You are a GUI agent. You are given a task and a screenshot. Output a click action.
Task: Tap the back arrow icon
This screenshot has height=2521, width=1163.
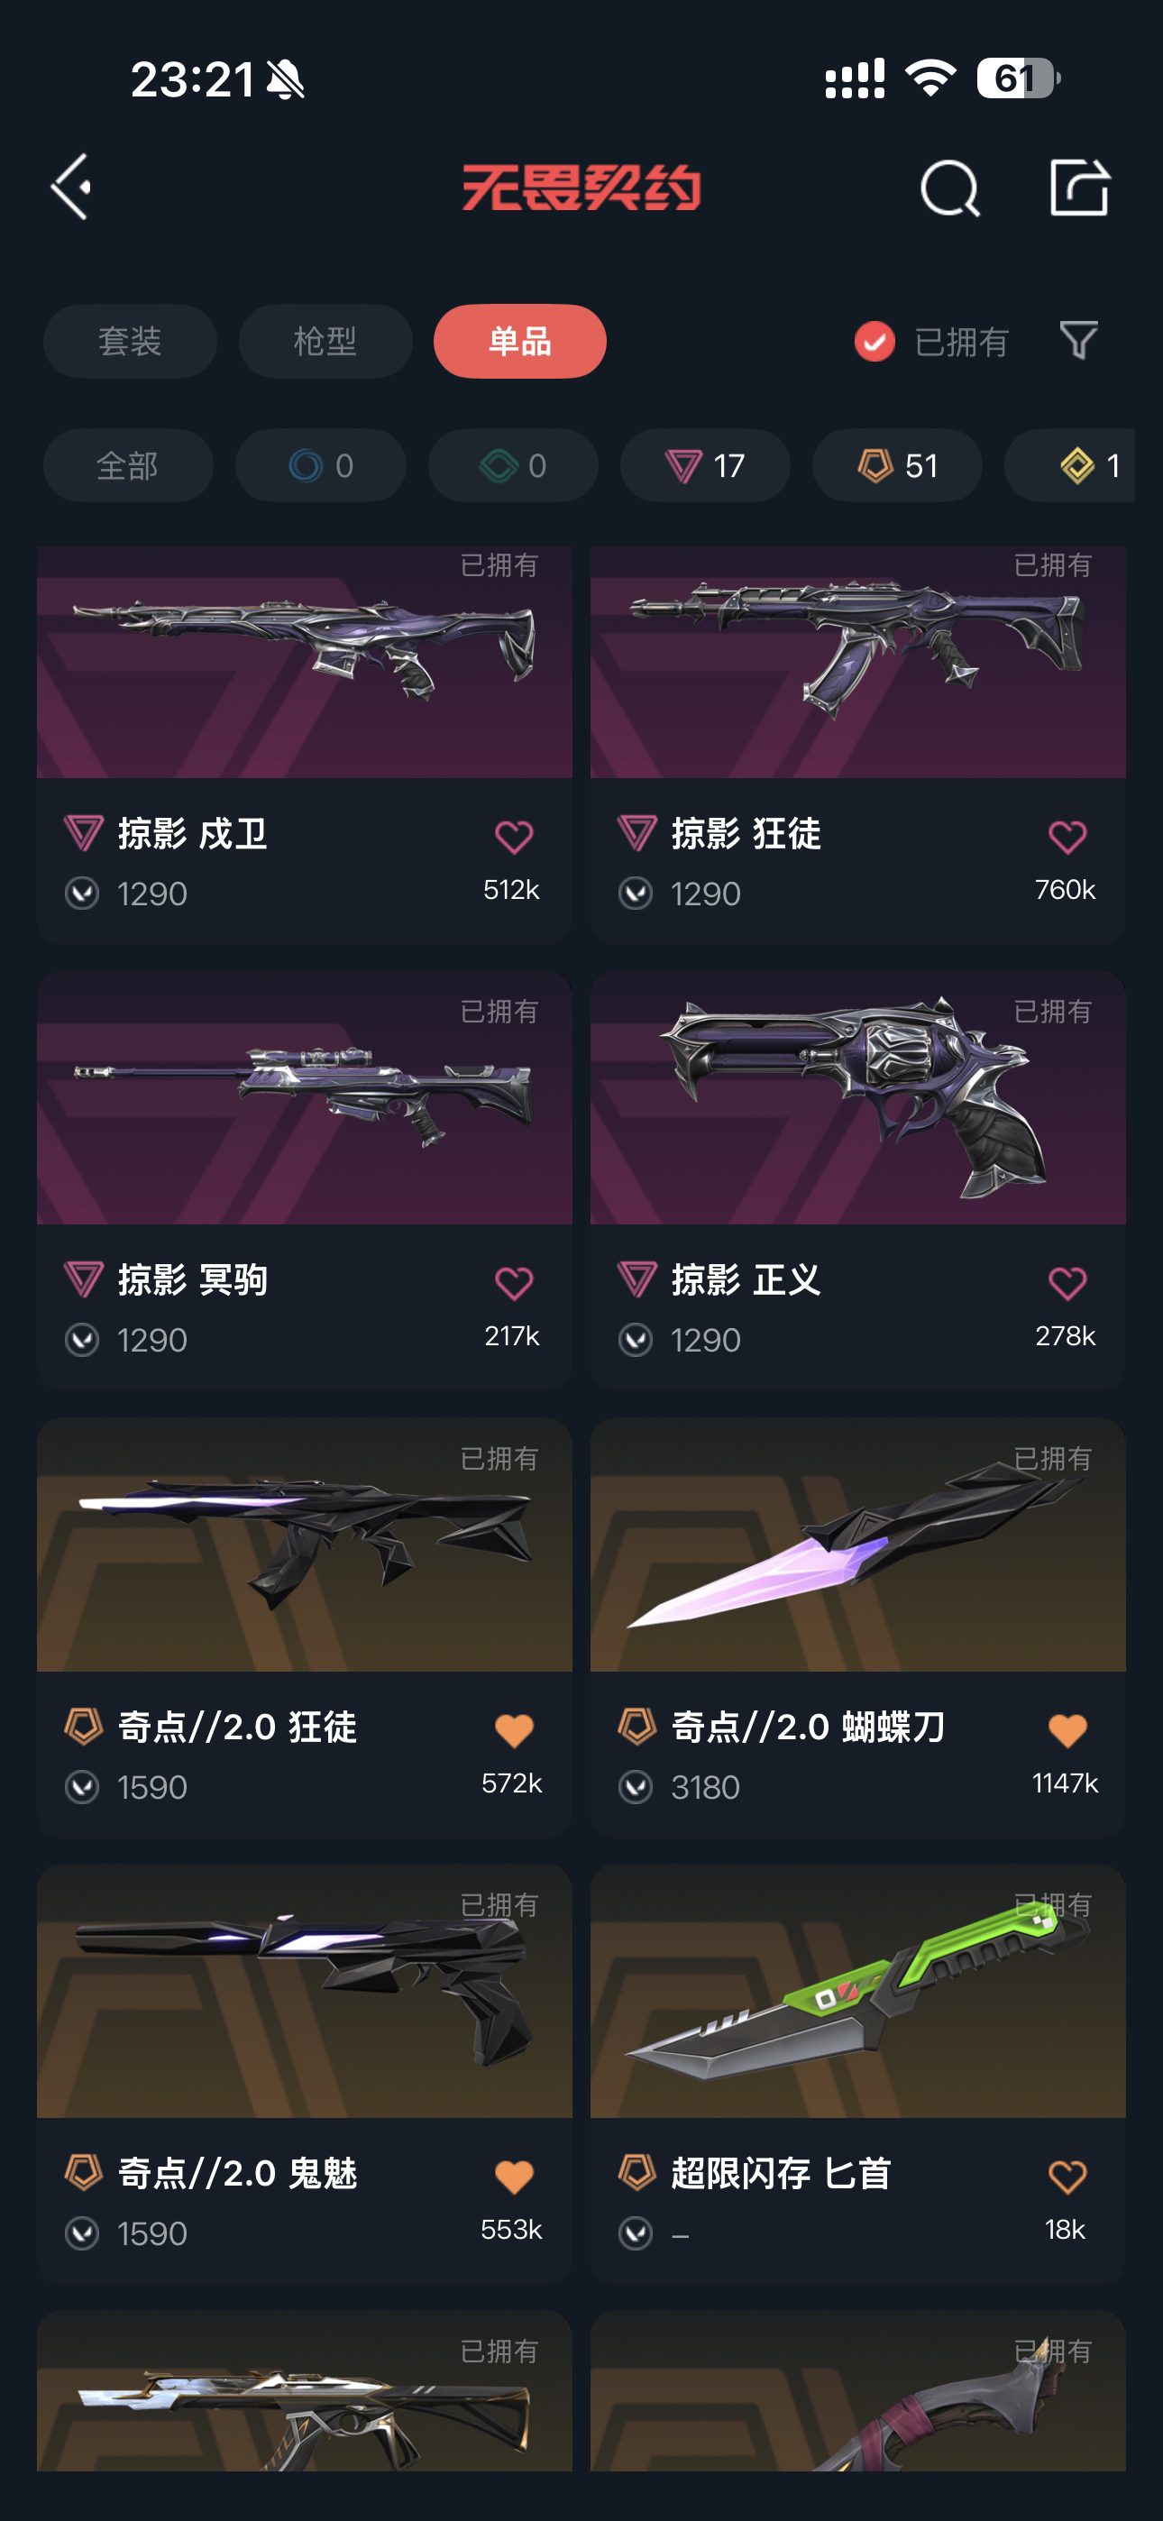coord(71,186)
